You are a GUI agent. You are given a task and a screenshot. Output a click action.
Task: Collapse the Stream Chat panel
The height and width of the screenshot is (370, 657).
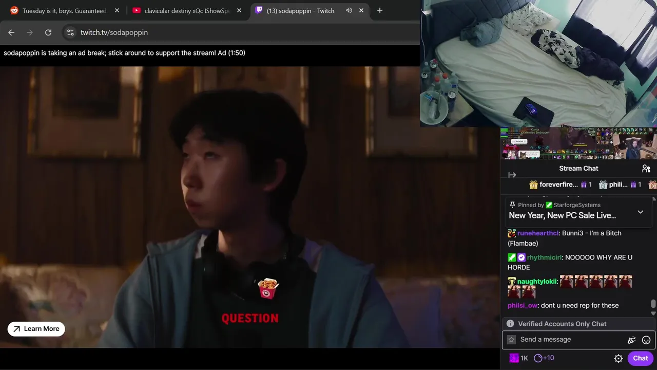[x=512, y=175]
